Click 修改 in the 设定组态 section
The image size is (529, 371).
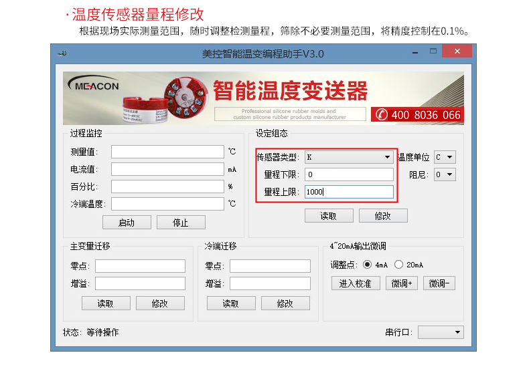[382, 216]
